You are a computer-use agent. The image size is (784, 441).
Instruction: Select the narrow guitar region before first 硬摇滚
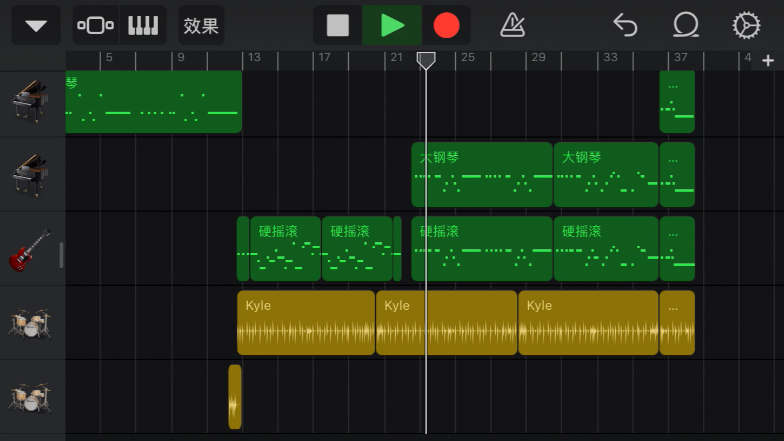tap(243, 249)
